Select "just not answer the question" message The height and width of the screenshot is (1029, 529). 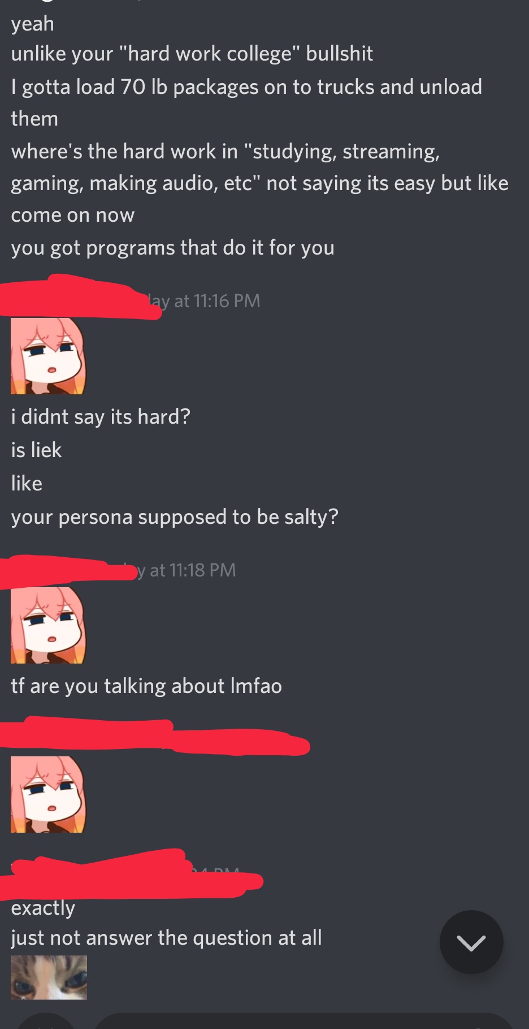166,938
